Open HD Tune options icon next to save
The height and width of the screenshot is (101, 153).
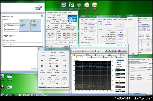tap(116, 51)
